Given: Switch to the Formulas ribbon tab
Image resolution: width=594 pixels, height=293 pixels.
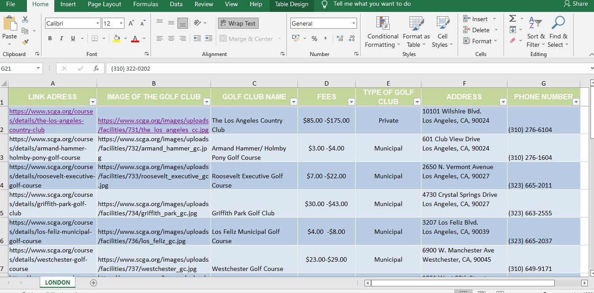Looking at the screenshot, I should click(x=146, y=4).
